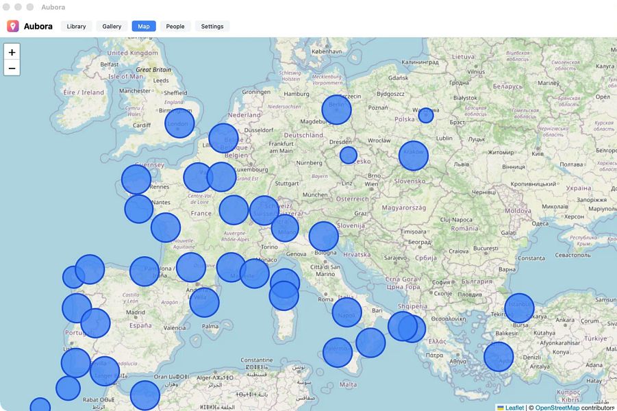Select the Milano photo marker

pos(285,228)
